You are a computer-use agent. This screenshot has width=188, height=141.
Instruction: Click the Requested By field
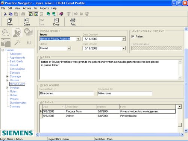pyautogui.click(x=67, y=93)
